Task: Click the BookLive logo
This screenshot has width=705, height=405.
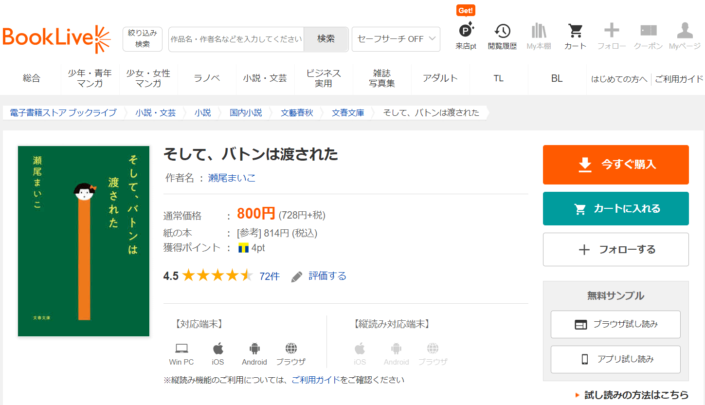Action: [x=56, y=39]
